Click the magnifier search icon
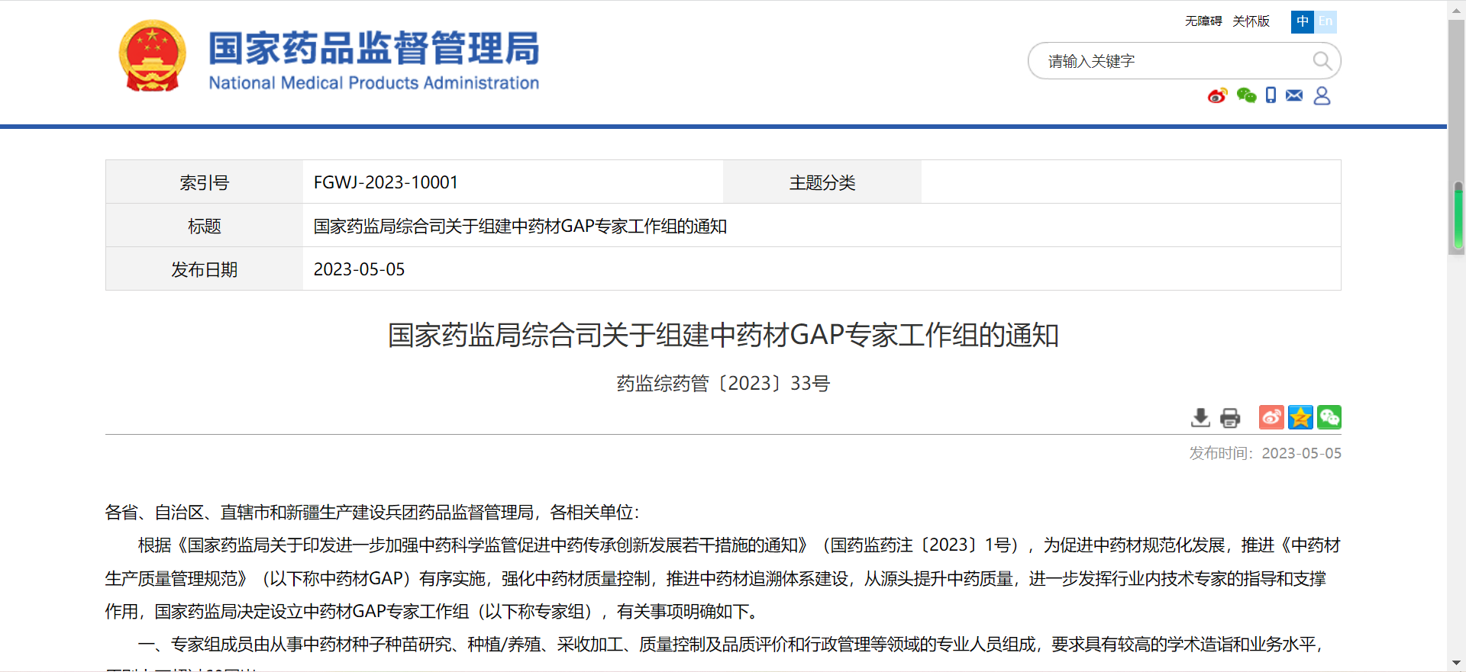Screen dimensions: 1466x672 pos(1322,61)
